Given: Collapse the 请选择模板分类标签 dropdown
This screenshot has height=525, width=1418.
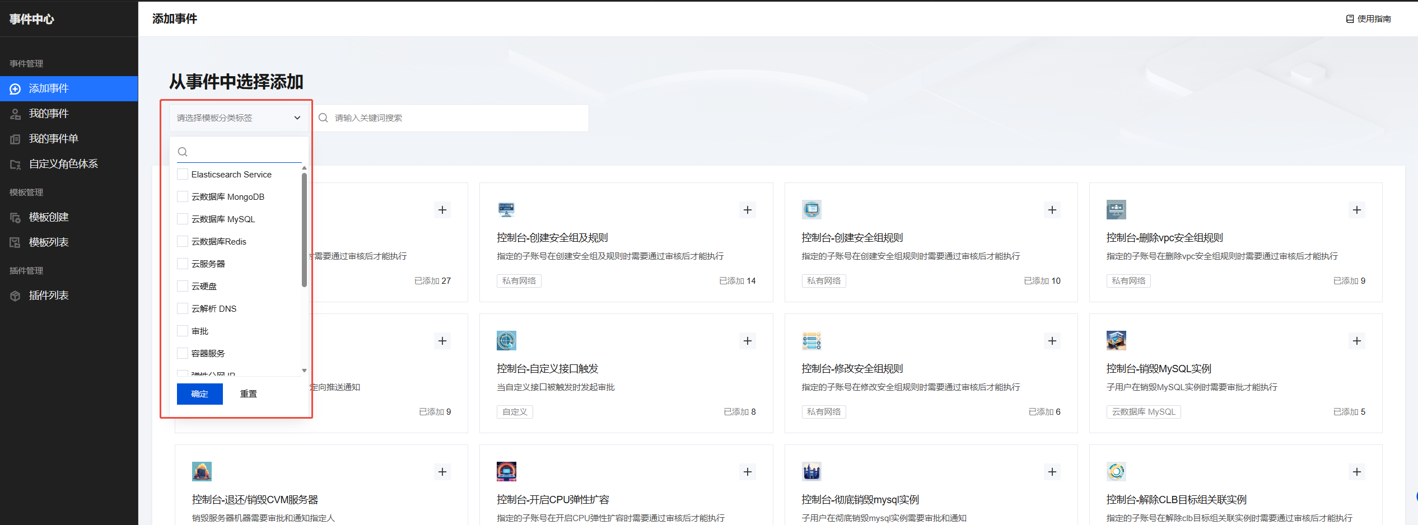Looking at the screenshot, I should (239, 118).
